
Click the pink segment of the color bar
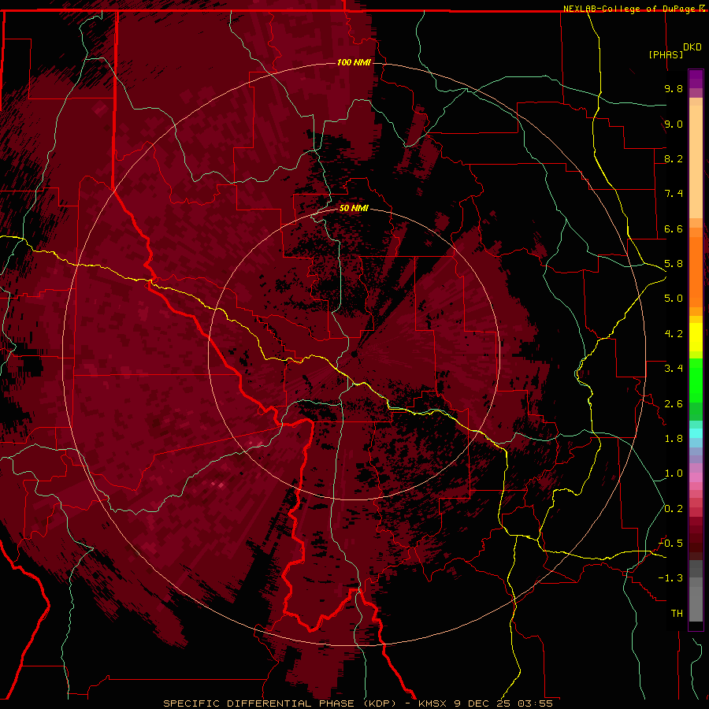[x=696, y=477]
